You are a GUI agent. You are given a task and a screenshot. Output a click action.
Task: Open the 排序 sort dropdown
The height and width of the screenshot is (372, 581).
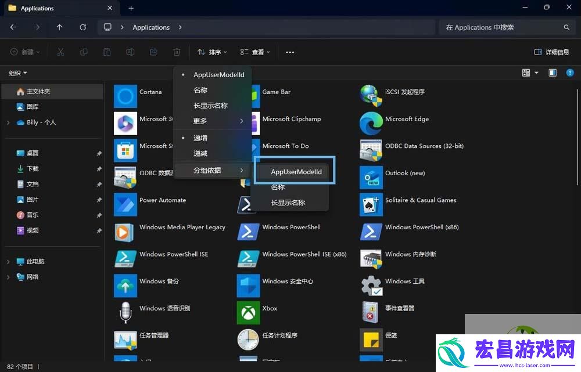pyautogui.click(x=212, y=52)
